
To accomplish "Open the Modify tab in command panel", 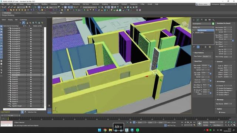I will [x=198, y=20].
